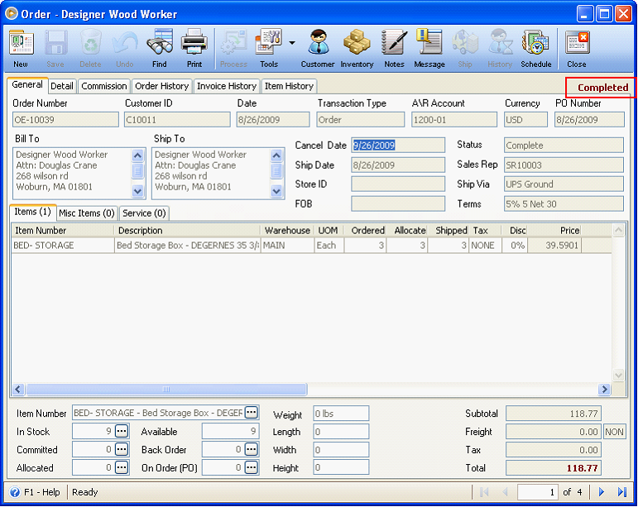
Task: Click the Weight field
Action: coord(341,414)
